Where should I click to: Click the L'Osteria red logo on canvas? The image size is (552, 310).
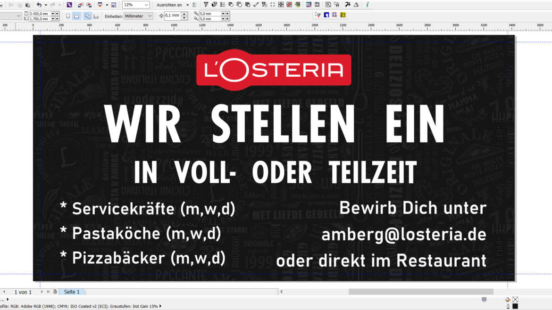[274, 70]
